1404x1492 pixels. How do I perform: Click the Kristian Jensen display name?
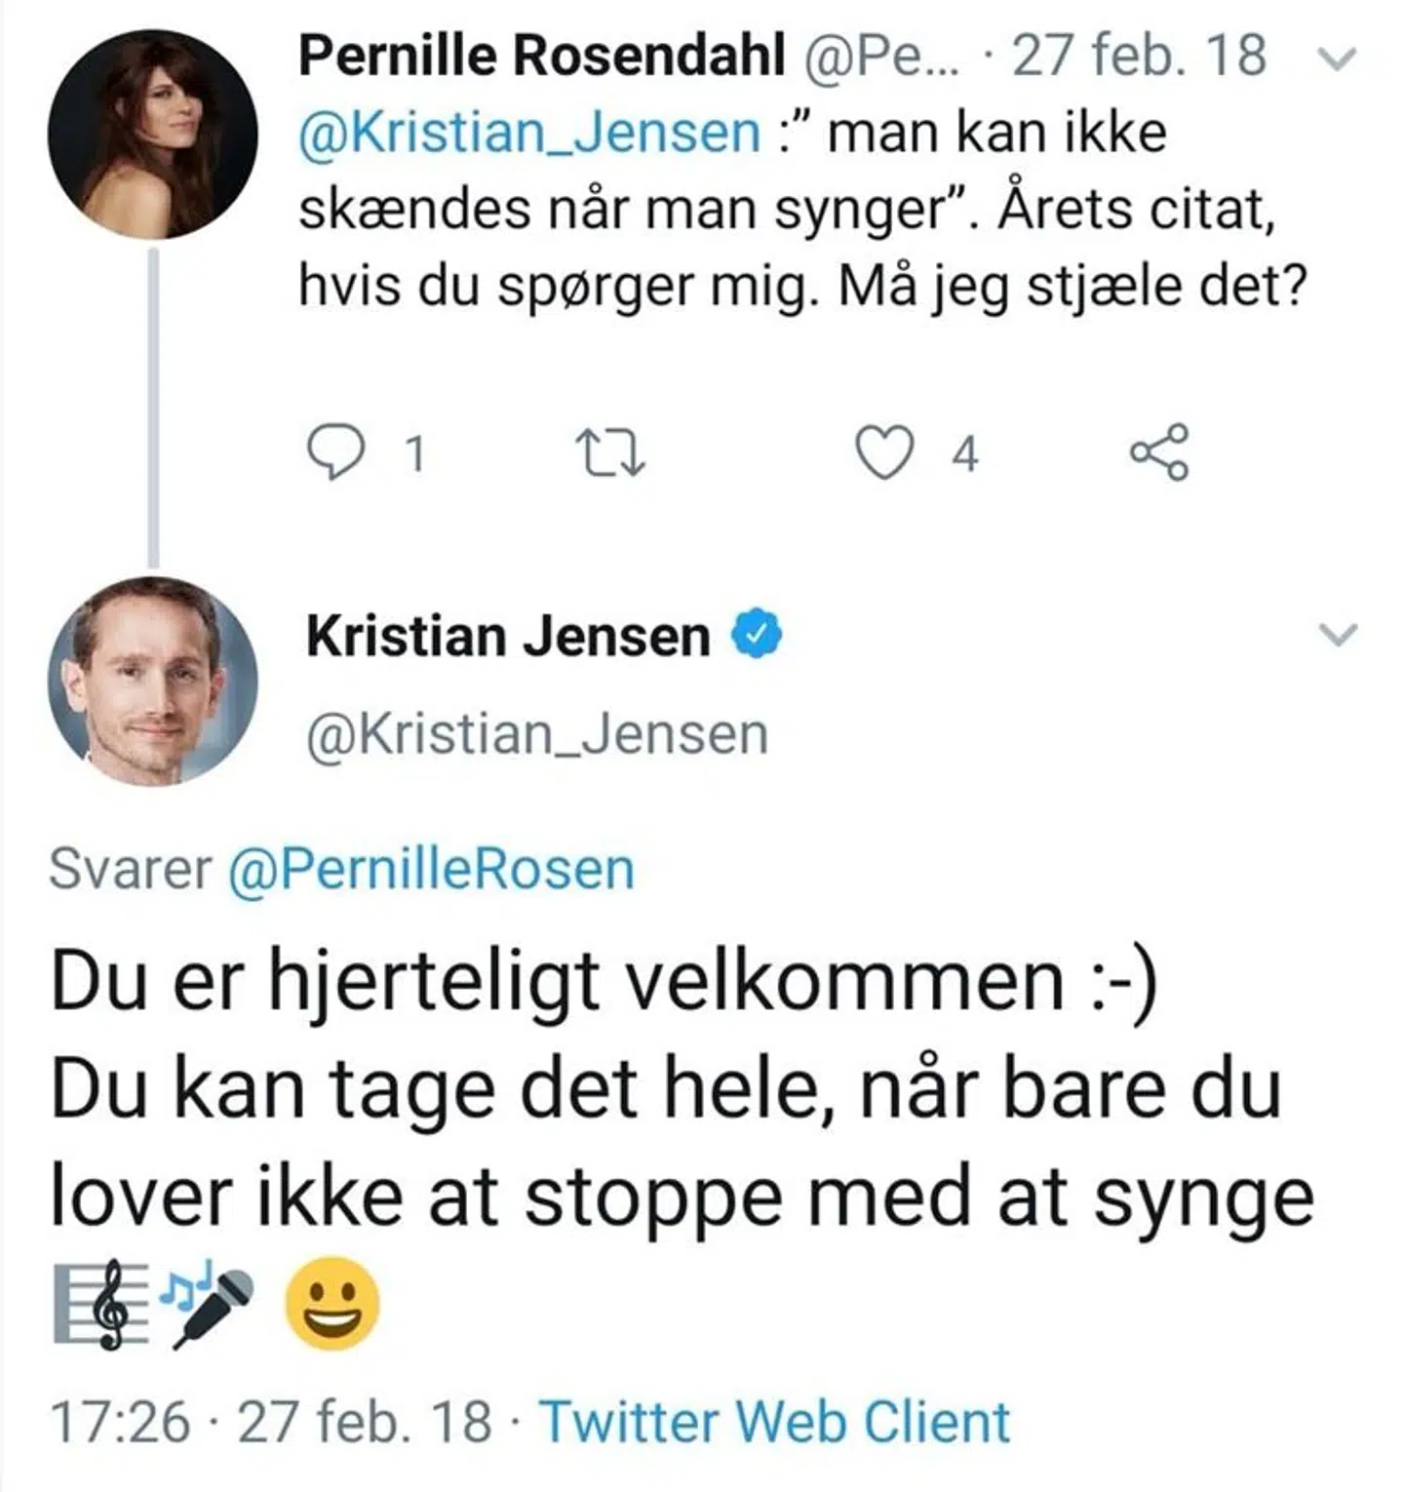coord(508,636)
